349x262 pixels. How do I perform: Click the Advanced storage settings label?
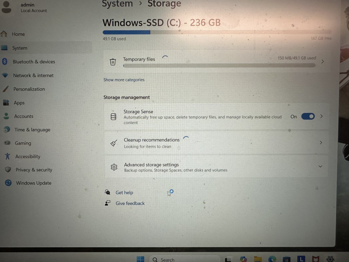click(152, 164)
